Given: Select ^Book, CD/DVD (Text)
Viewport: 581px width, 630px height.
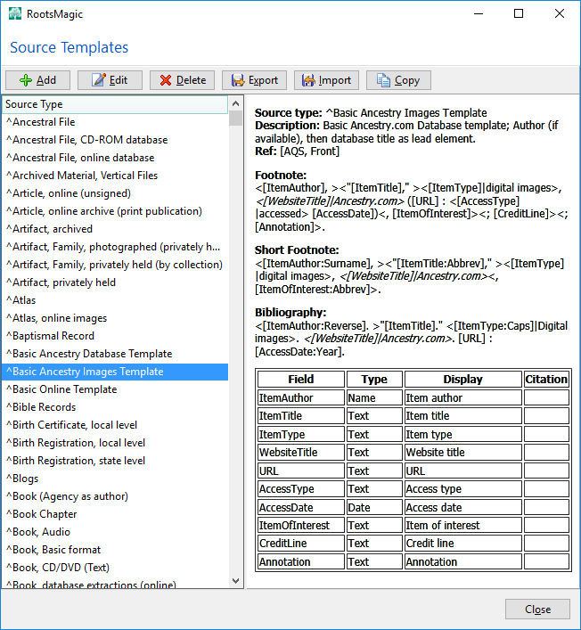Looking at the screenshot, I should click(115, 568).
